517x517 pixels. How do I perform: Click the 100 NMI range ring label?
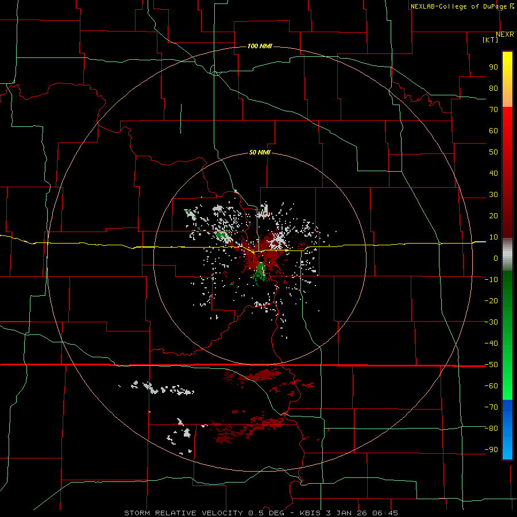coord(260,46)
